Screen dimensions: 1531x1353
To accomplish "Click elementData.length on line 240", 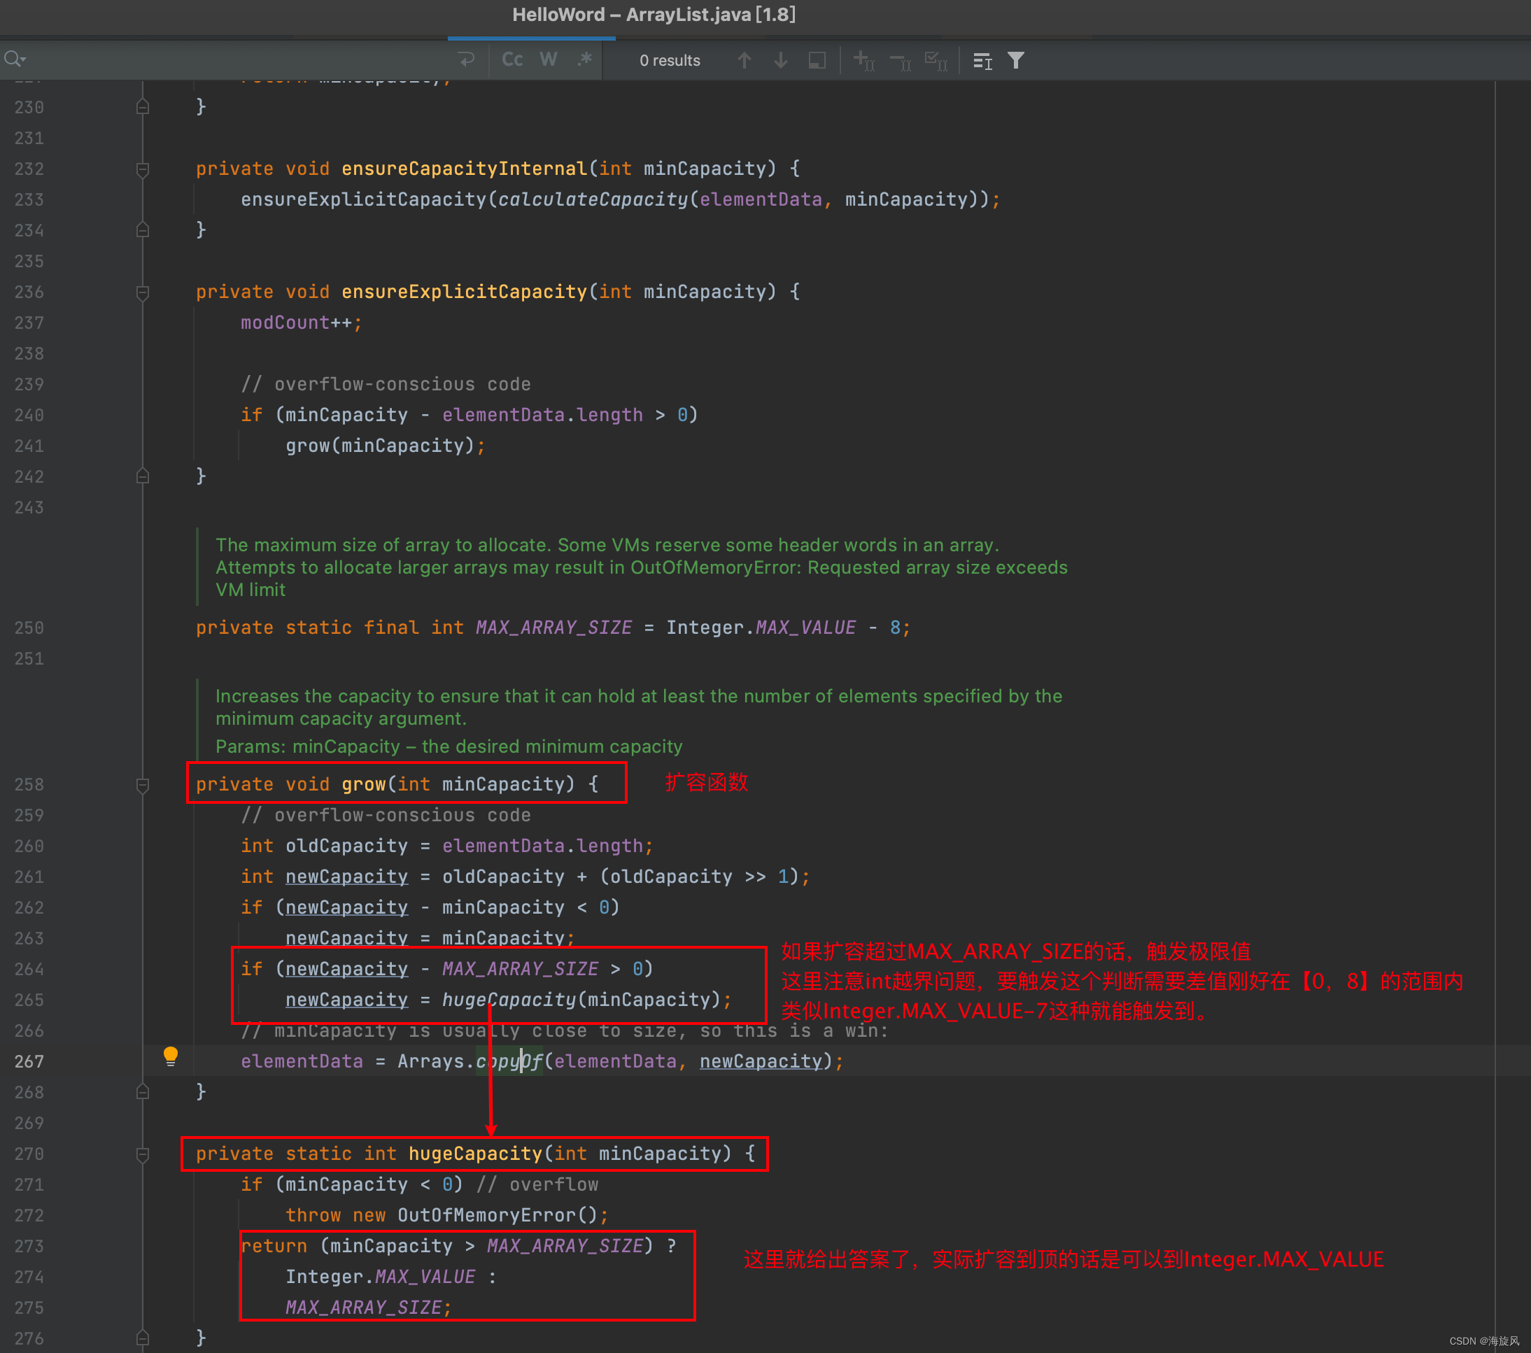I will 542,416.
